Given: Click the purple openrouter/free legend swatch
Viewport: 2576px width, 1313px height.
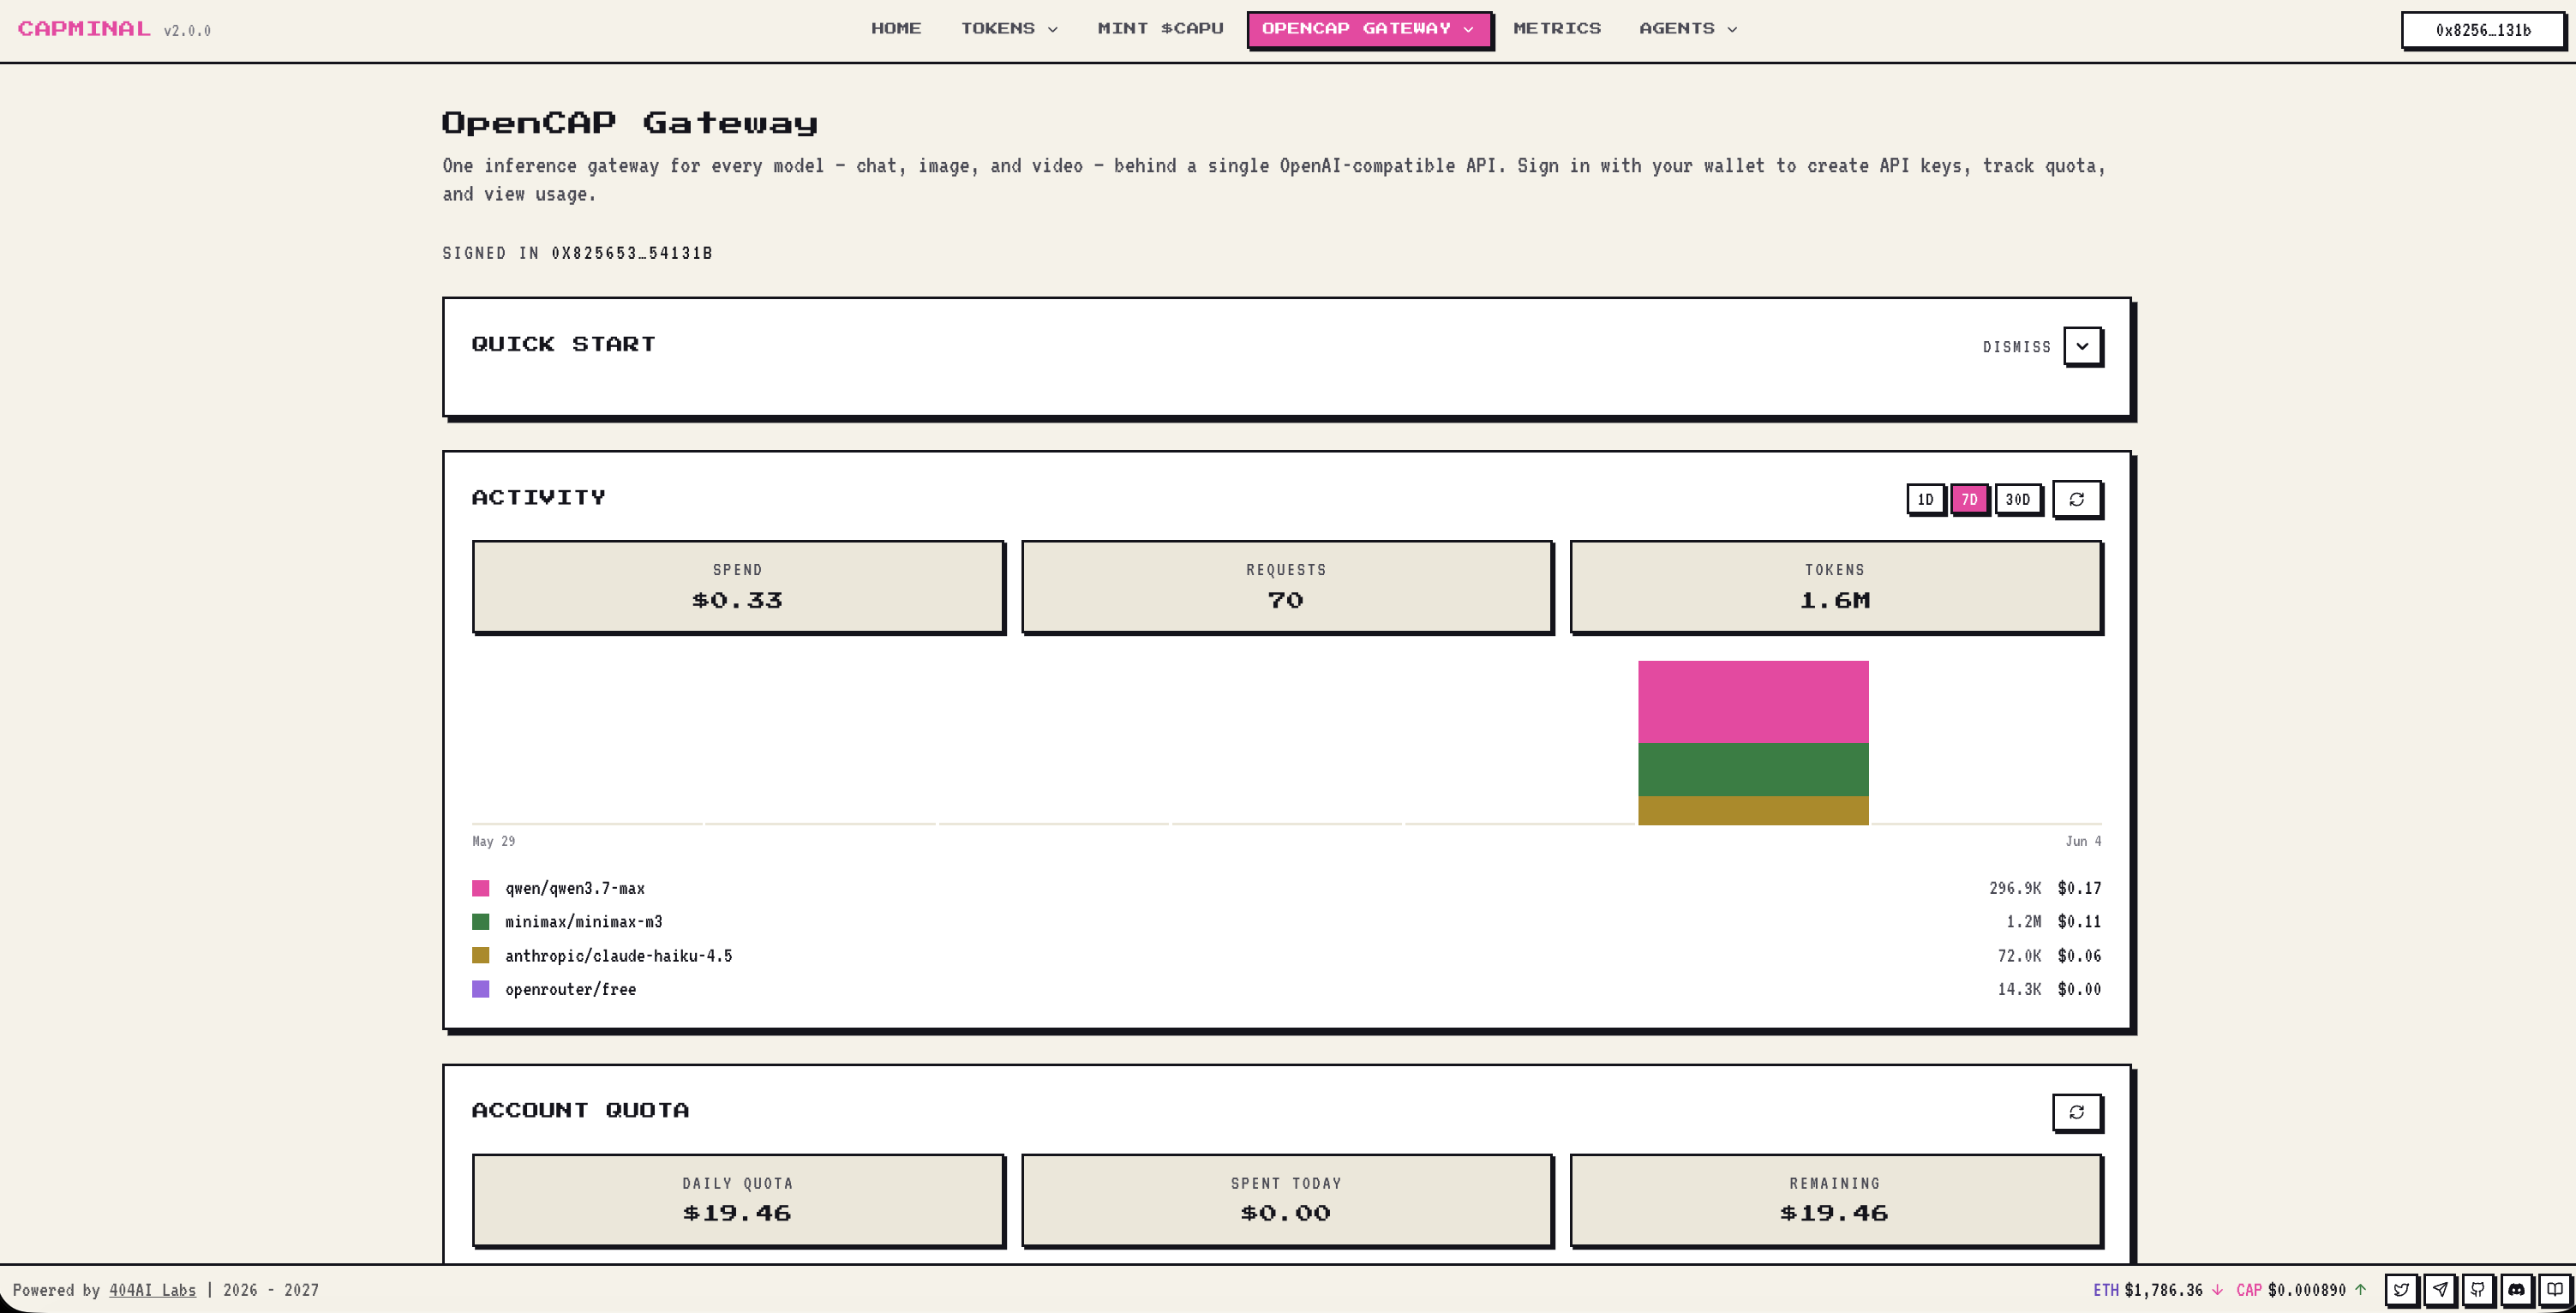Looking at the screenshot, I should pos(481,989).
